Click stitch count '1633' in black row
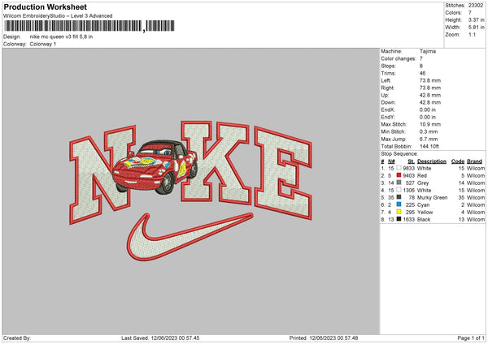Viewport: 488px width, 344px height. [x=408, y=220]
